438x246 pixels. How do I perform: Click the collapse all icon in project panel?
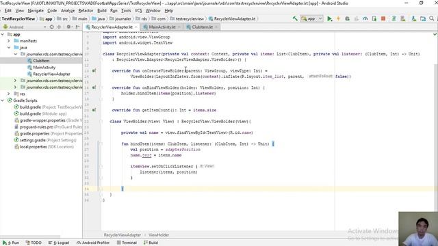pos(59,27)
